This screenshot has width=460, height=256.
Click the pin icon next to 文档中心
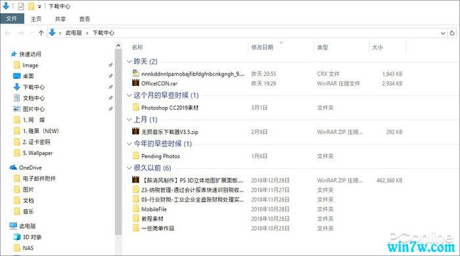[110, 98]
